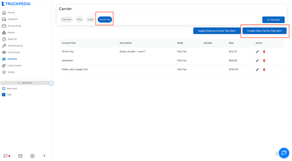Viewport: 292px width, 161px height.
Task: Select the Carrier Pay tab
Action: click(105, 19)
